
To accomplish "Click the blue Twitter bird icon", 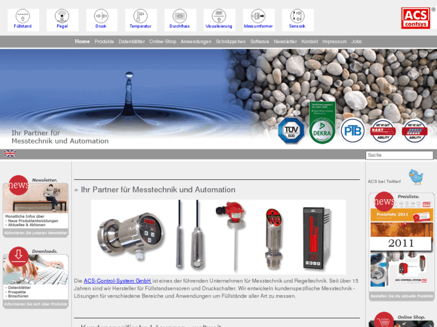I will [x=416, y=176].
